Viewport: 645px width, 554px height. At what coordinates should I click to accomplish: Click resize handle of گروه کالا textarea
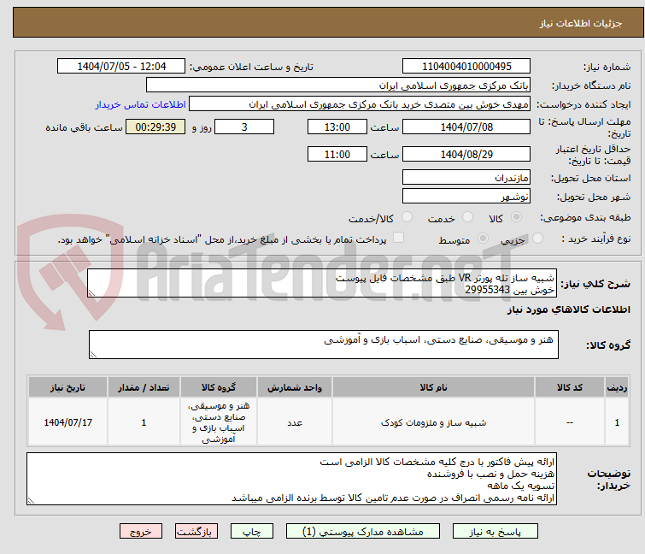[x=93, y=355]
